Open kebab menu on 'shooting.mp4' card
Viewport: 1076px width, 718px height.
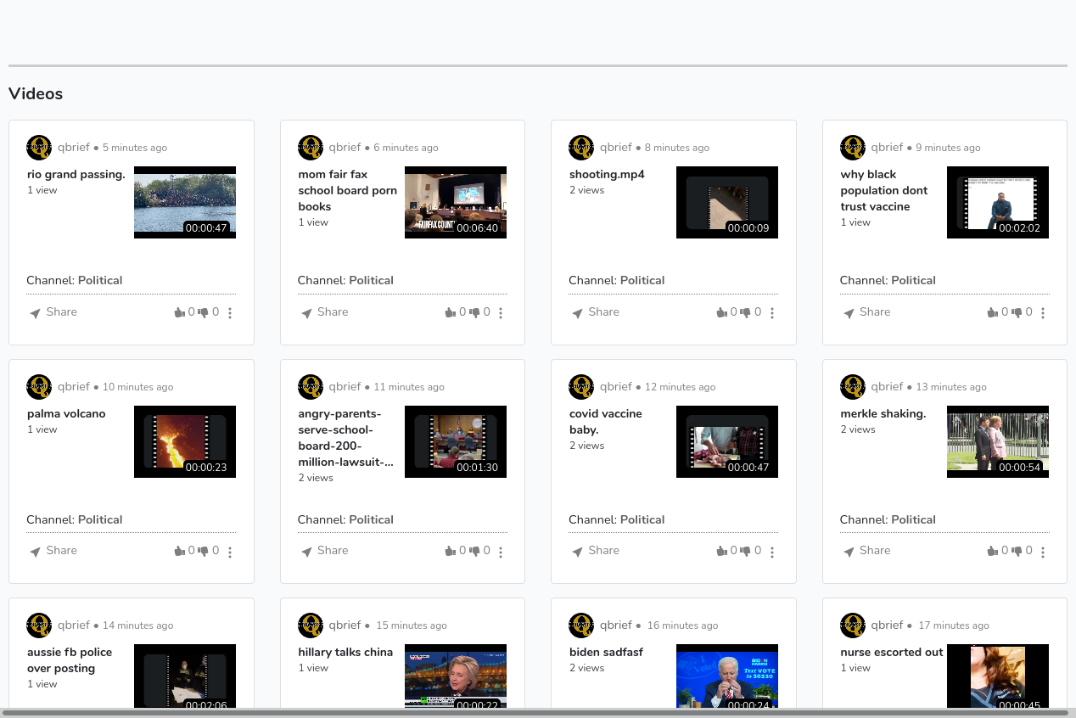coord(772,313)
